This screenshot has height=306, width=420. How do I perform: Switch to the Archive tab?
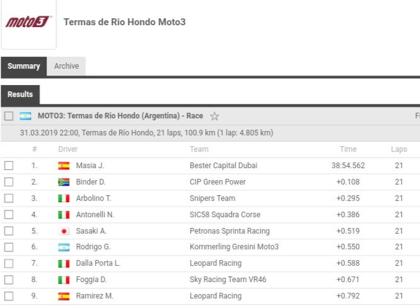click(x=66, y=66)
